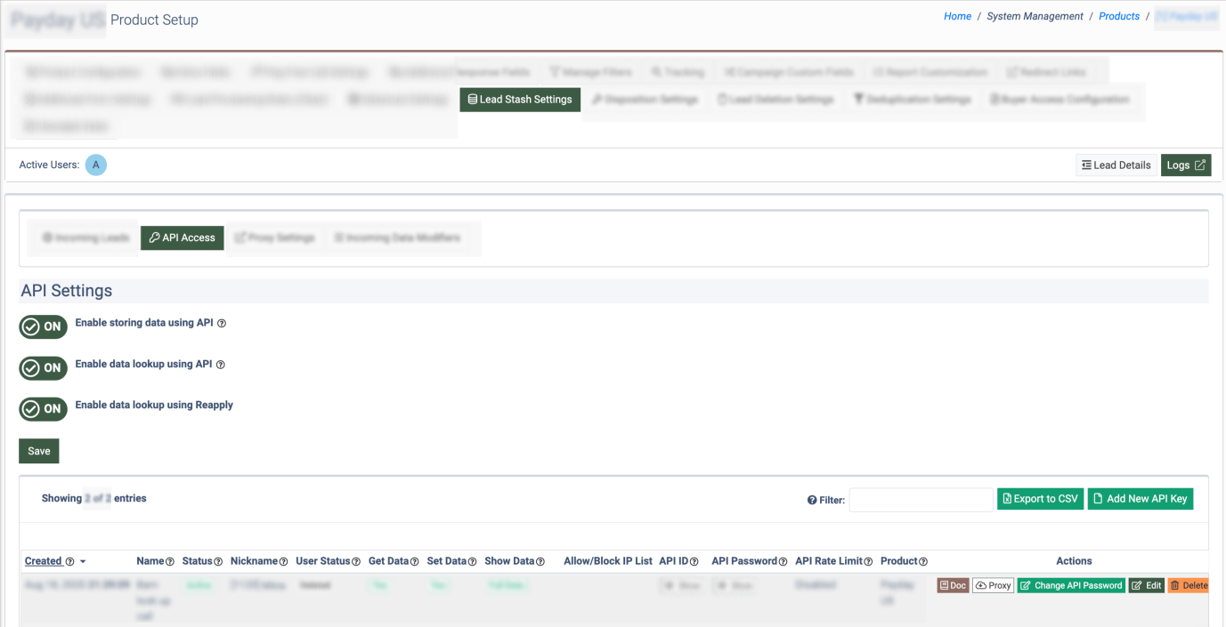Click help icon next to Enable storing data using API

click(x=222, y=324)
